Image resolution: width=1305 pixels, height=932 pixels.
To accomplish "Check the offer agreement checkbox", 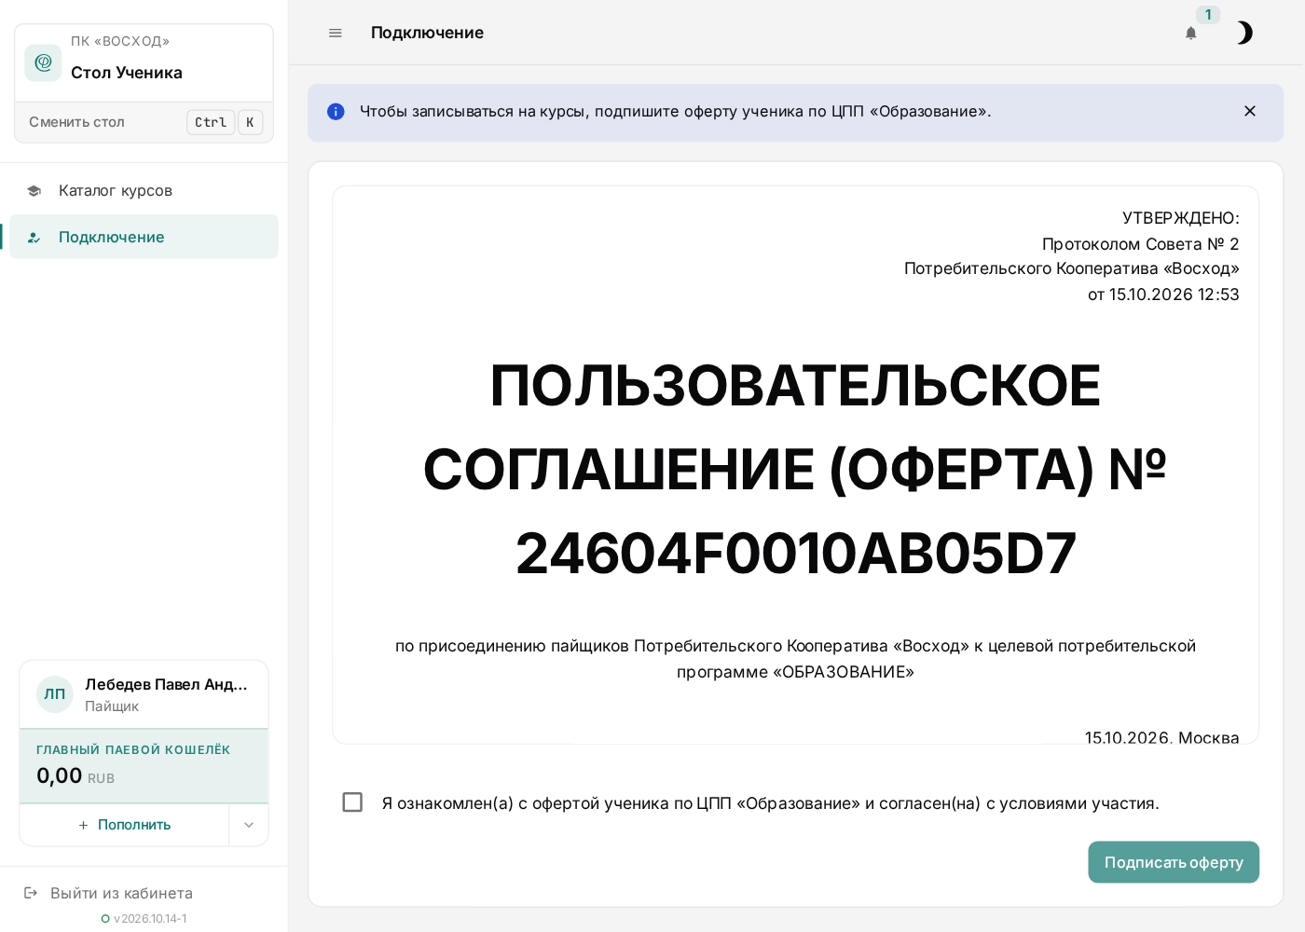I will (352, 802).
